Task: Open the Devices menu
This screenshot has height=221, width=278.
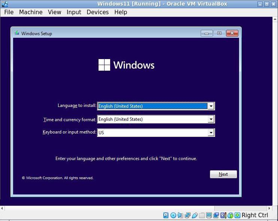Action: pyautogui.click(x=97, y=12)
